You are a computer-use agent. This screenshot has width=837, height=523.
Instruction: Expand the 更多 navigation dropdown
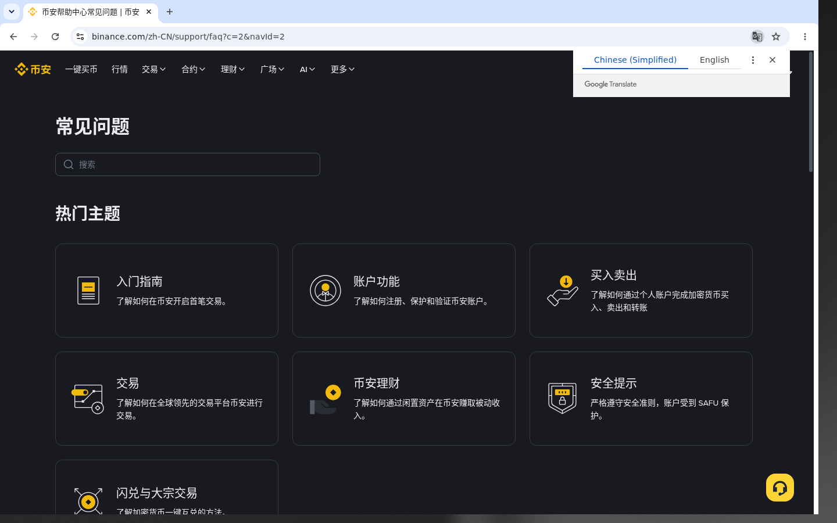(343, 69)
